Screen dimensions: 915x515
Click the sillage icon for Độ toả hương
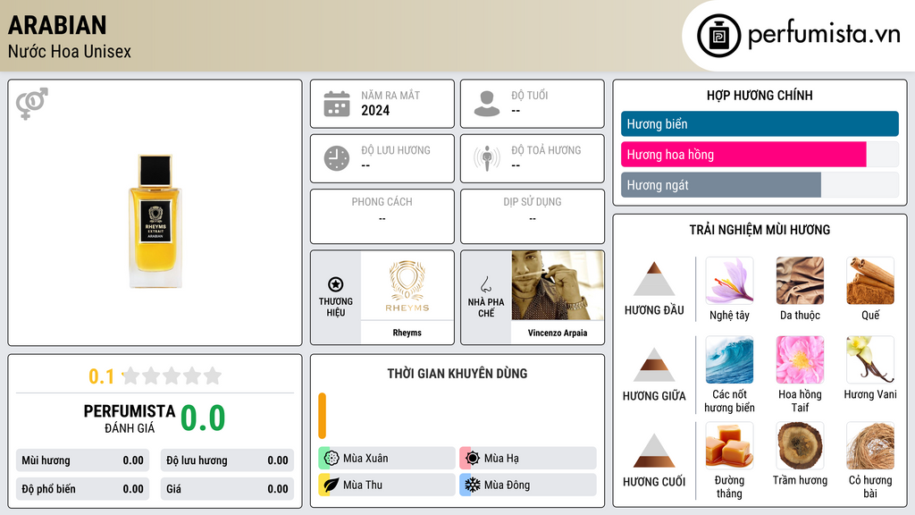pyautogui.click(x=487, y=158)
